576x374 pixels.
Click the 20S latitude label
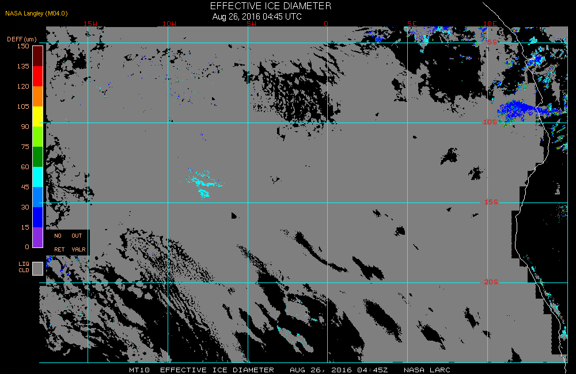pos(491,283)
